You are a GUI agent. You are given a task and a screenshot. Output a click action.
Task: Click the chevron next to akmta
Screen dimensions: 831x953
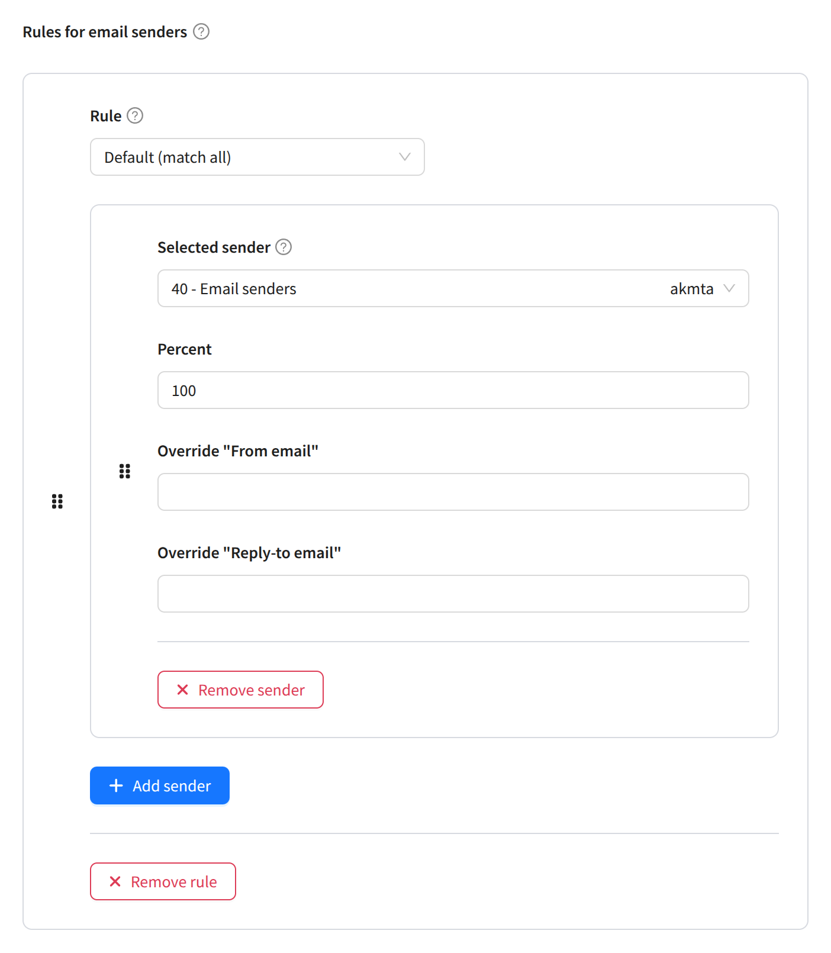(729, 288)
